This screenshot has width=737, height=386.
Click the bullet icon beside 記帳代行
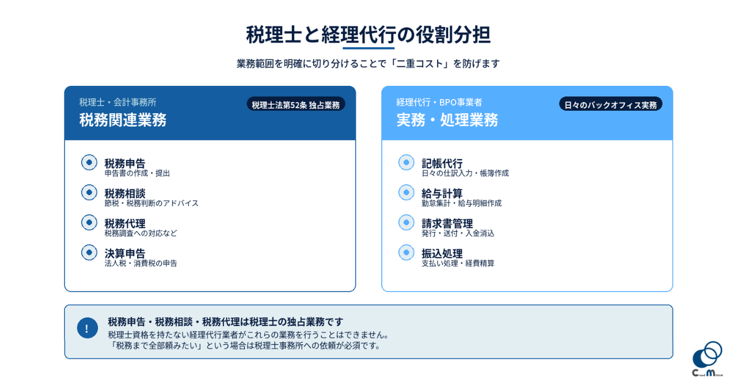tap(407, 162)
